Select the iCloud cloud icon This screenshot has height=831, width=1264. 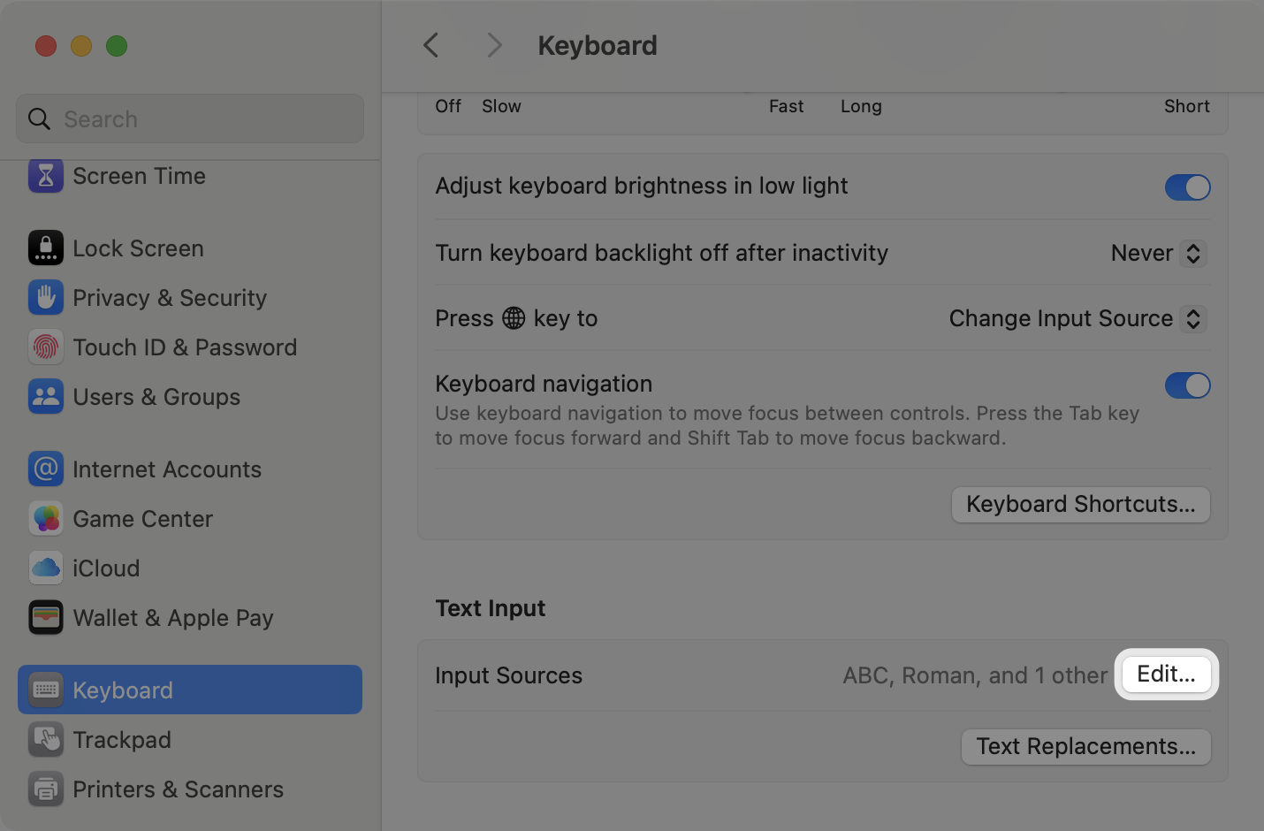coord(46,568)
